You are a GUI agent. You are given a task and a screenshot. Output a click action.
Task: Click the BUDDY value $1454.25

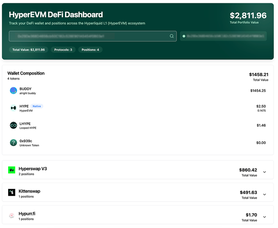point(258,91)
